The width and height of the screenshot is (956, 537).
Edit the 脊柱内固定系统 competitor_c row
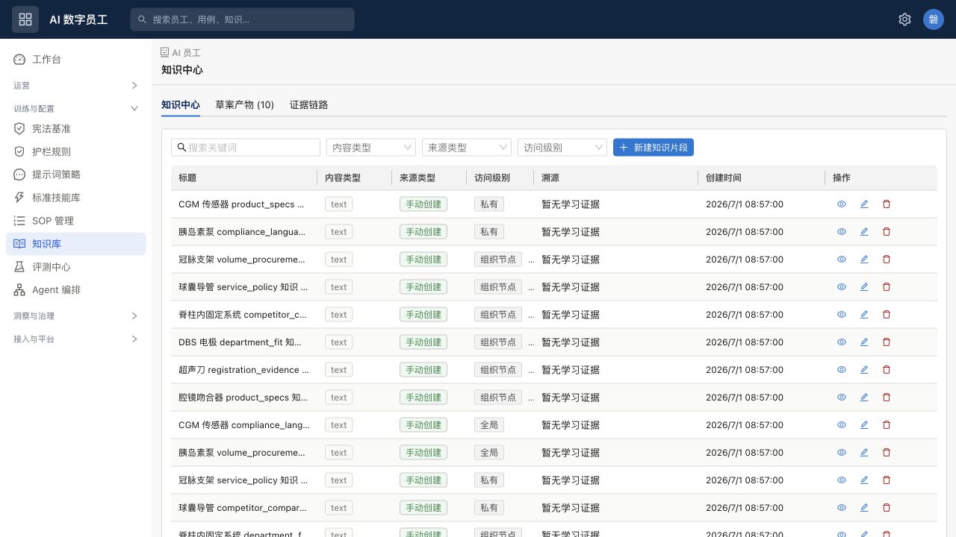pos(864,315)
